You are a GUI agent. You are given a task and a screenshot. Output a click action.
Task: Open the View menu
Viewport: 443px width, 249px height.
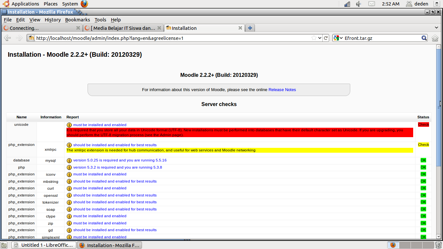pyautogui.click(x=35, y=20)
